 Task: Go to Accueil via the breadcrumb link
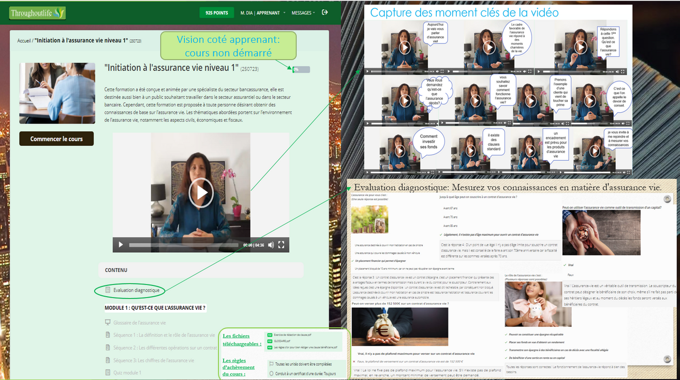[x=24, y=40]
